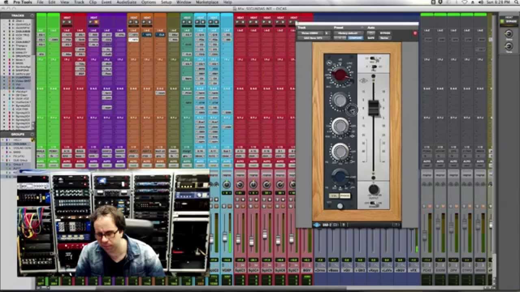Click the VOXP track name in mixer
This screenshot has height=292, width=520.
click(x=227, y=270)
